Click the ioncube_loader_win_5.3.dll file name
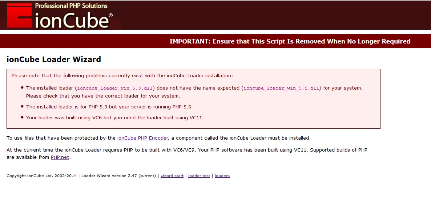This screenshot has height=223, width=431. (x=114, y=88)
